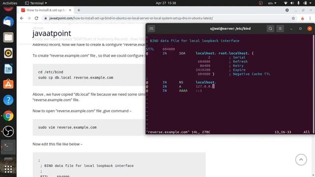This screenshot has height=177, width=315.
Task: Open the Files manager in the dock
Action: pos(8,37)
